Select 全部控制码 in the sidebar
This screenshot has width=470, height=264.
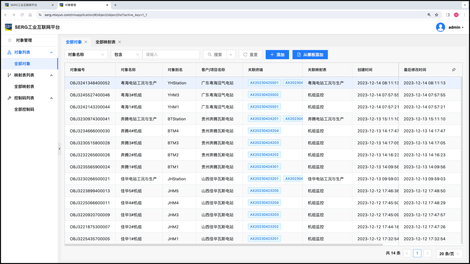tap(24, 109)
